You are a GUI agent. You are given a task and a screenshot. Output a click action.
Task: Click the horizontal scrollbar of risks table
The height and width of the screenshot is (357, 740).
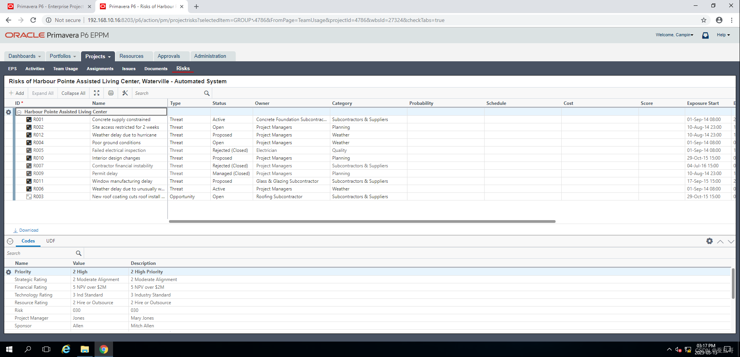(362, 221)
